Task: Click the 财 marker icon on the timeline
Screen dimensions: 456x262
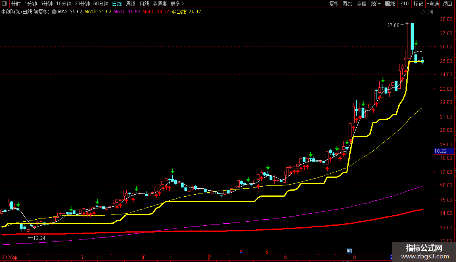Action: point(349,251)
